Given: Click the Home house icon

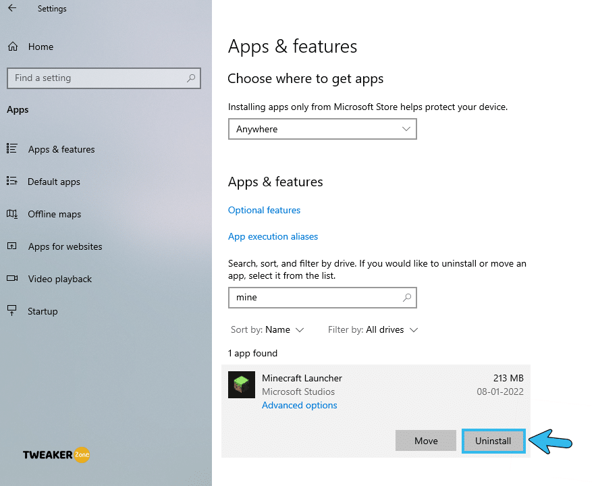Looking at the screenshot, I should pos(13,47).
